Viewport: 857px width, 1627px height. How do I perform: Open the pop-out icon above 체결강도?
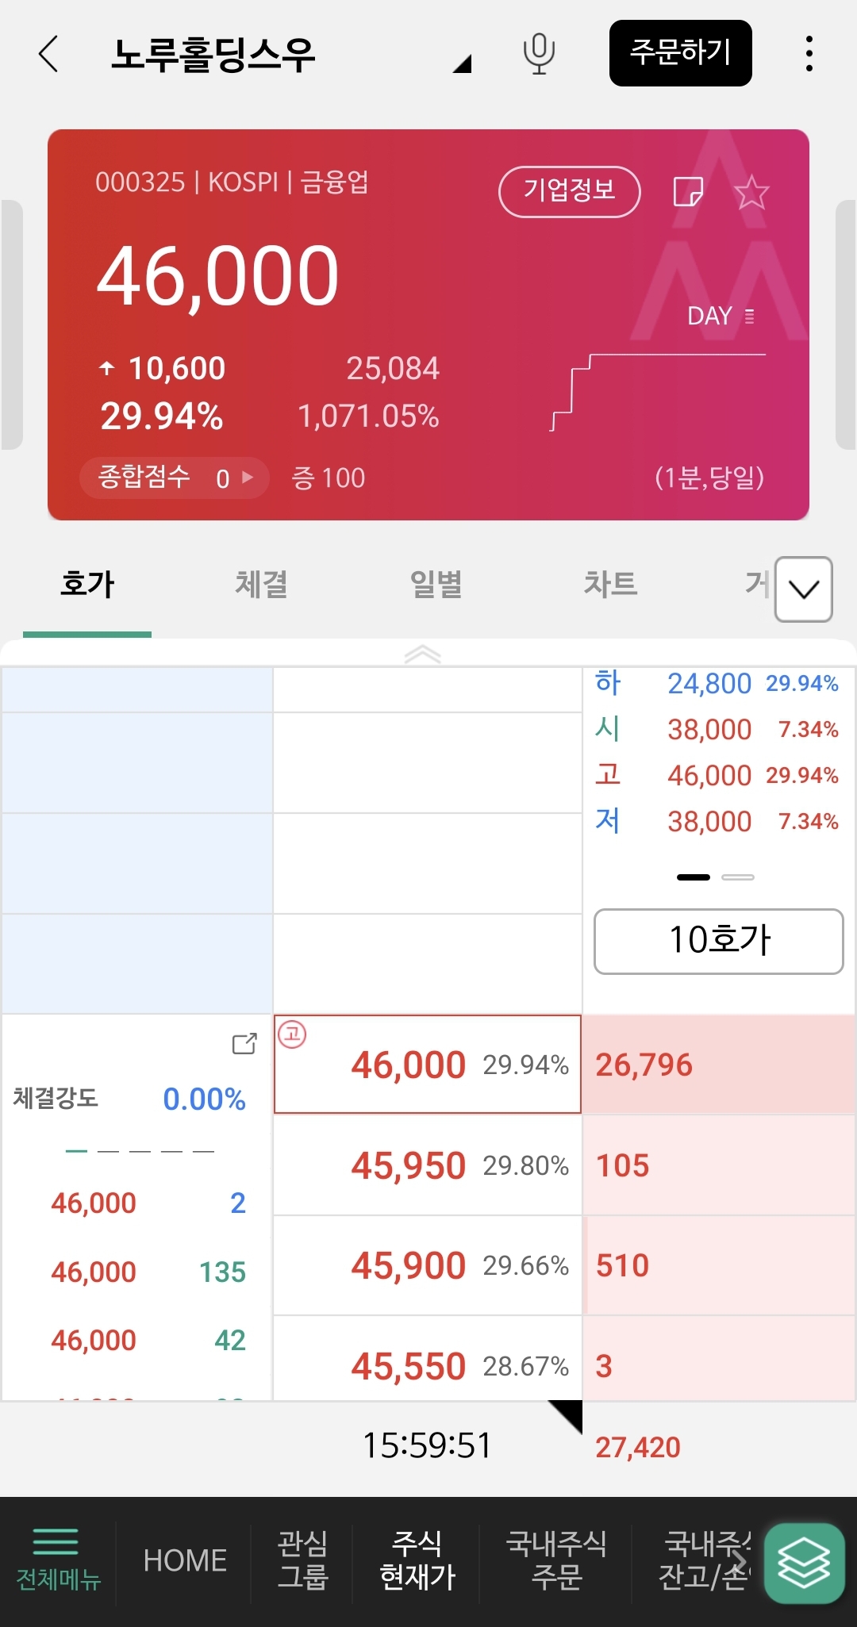(x=244, y=1044)
